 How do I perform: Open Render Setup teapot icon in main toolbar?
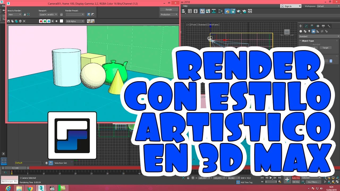pos(227,11)
